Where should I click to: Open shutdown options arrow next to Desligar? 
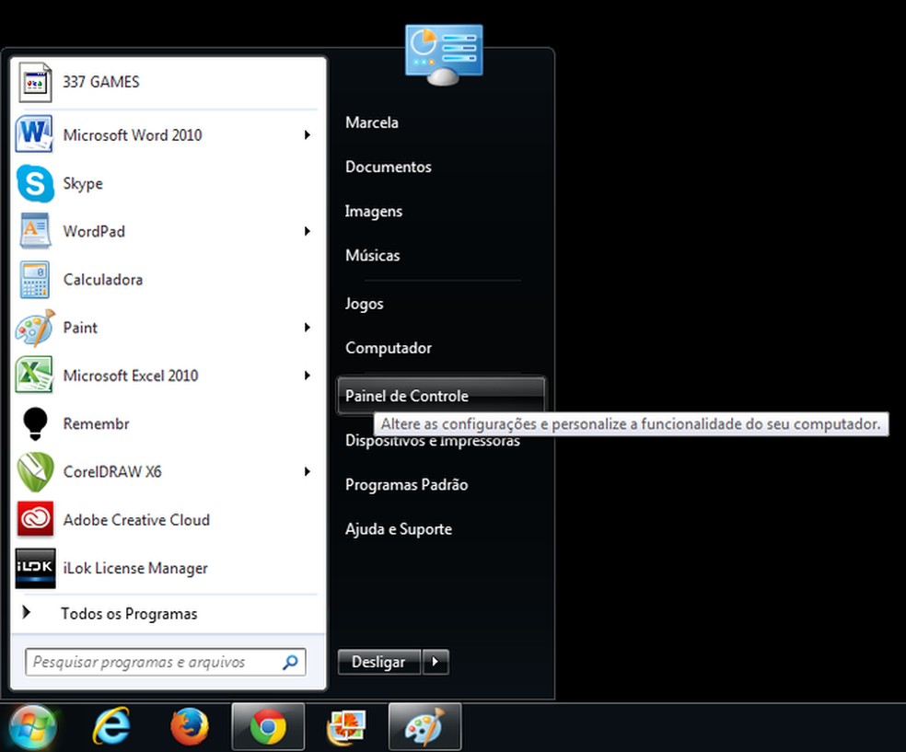click(x=436, y=661)
